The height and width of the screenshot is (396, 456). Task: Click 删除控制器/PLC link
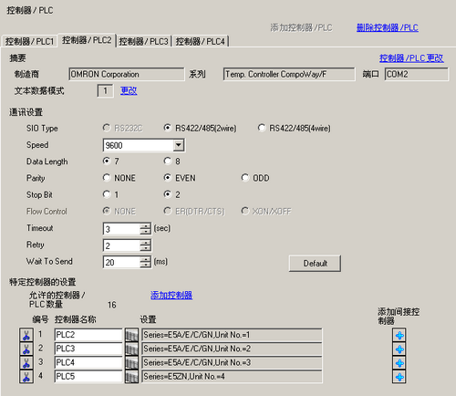pyautogui.click(x=388, y=27)
